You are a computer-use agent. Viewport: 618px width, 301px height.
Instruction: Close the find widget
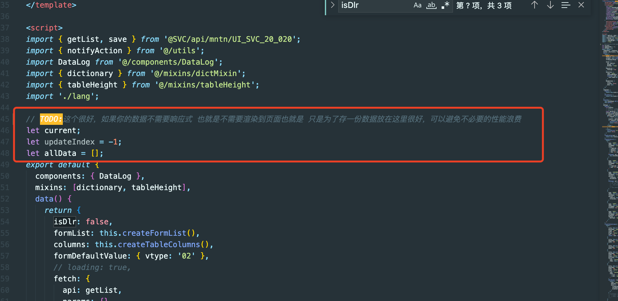tap(581, 5)
